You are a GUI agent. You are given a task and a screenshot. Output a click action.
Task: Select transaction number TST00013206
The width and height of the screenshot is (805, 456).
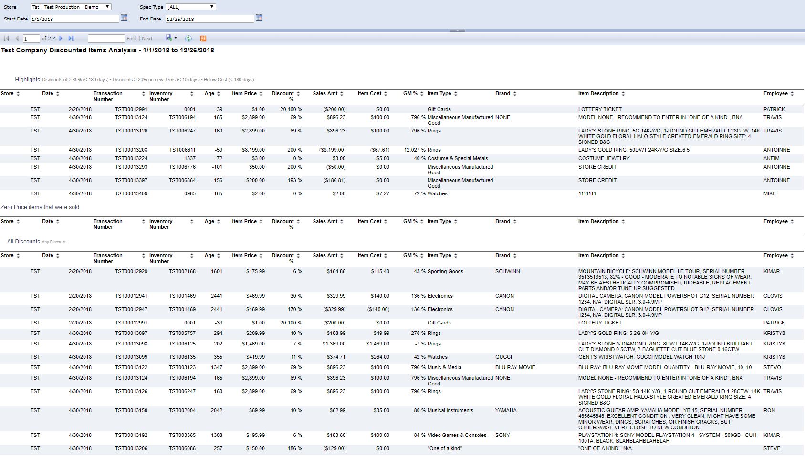(x=131, y=448)
